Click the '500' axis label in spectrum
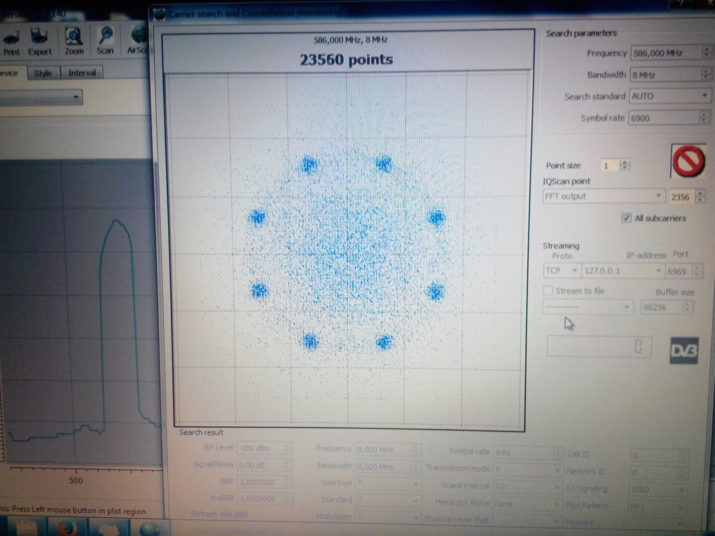Viewport: 715px width, 536px height. point(76,480)
